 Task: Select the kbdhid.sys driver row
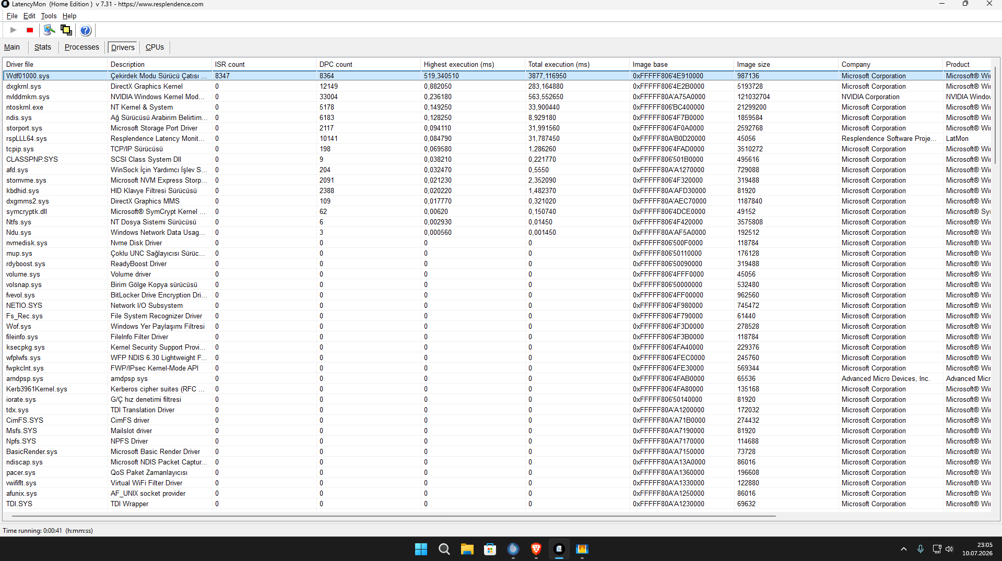[x=497, y=190]
